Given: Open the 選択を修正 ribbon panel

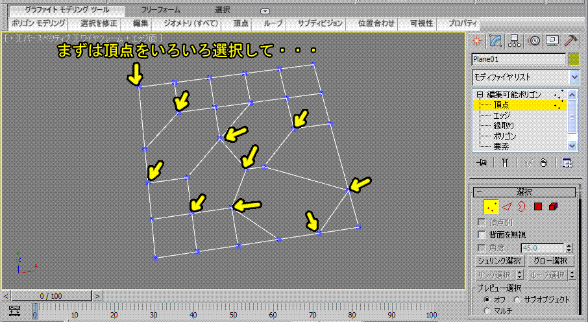Looking at the screenshot, I should click(x=99, y=23).
